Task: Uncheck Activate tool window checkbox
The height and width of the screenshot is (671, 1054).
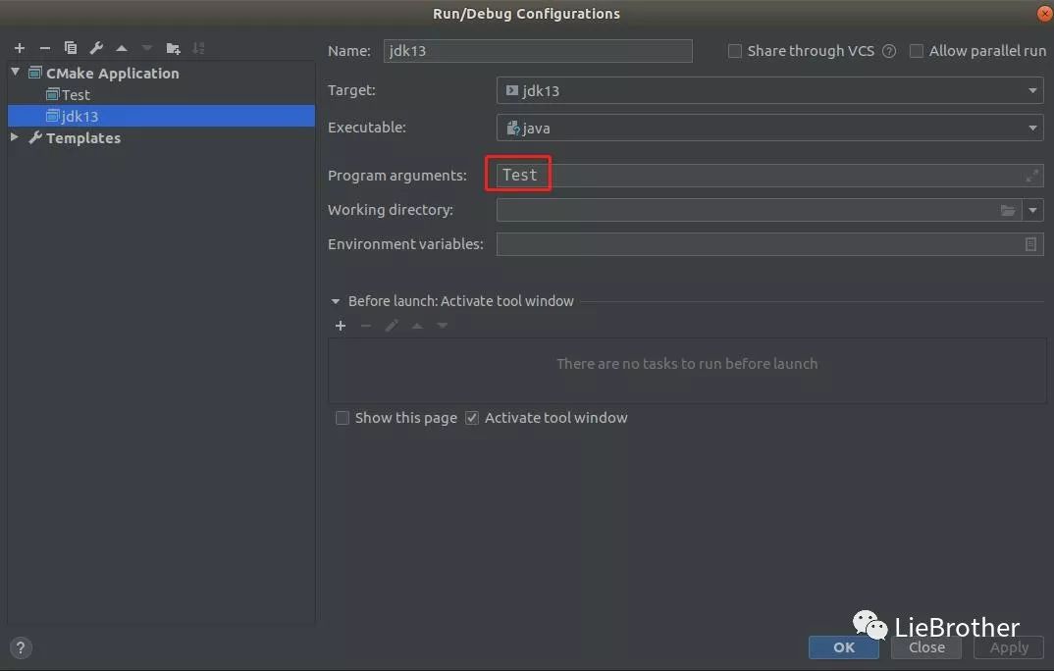Action: [x=472, y=418]
